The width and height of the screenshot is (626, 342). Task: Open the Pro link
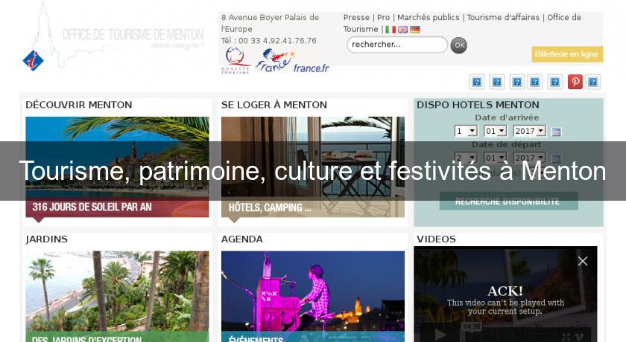[384, 18]
